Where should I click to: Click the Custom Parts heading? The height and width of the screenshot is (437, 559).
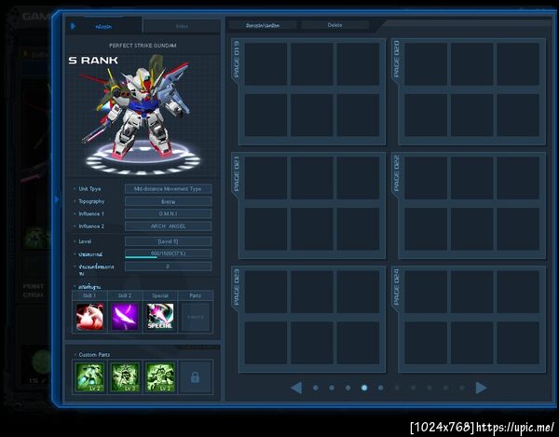94,355
